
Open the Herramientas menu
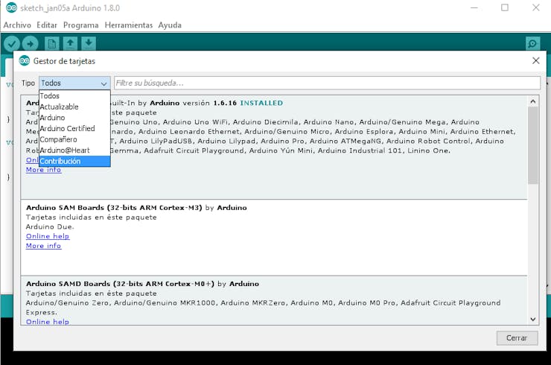coord(129,25)
